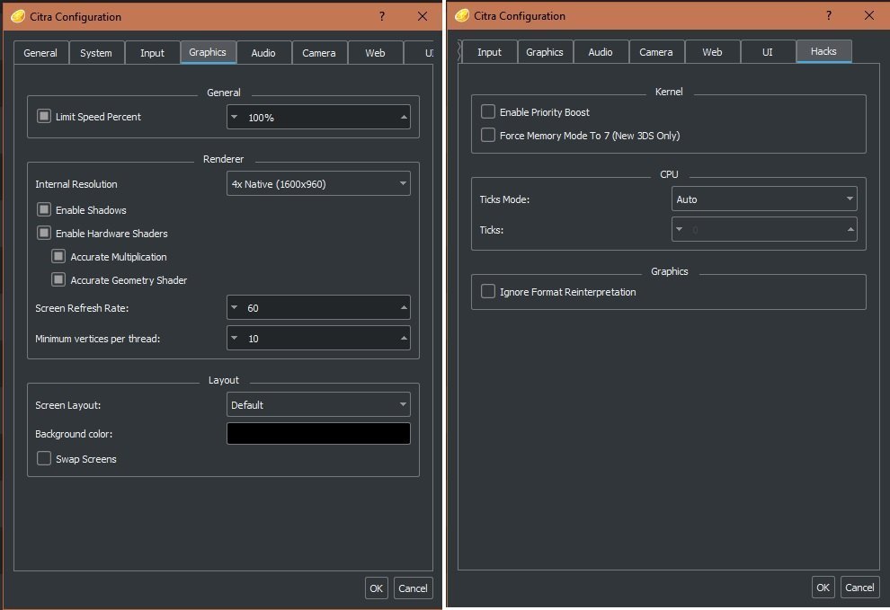Click the Internal Resolution label
The image size is (890, 610).
[x=76, y=184]
